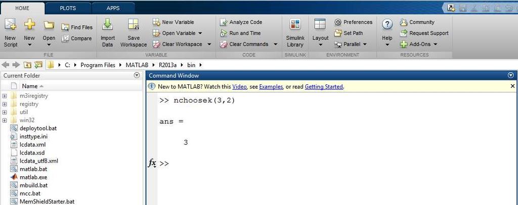Open the Parallel dropdown
The image size is (518, 205).
351,44
